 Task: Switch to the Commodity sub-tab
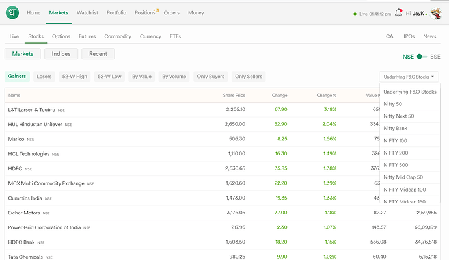coord(118,36)
